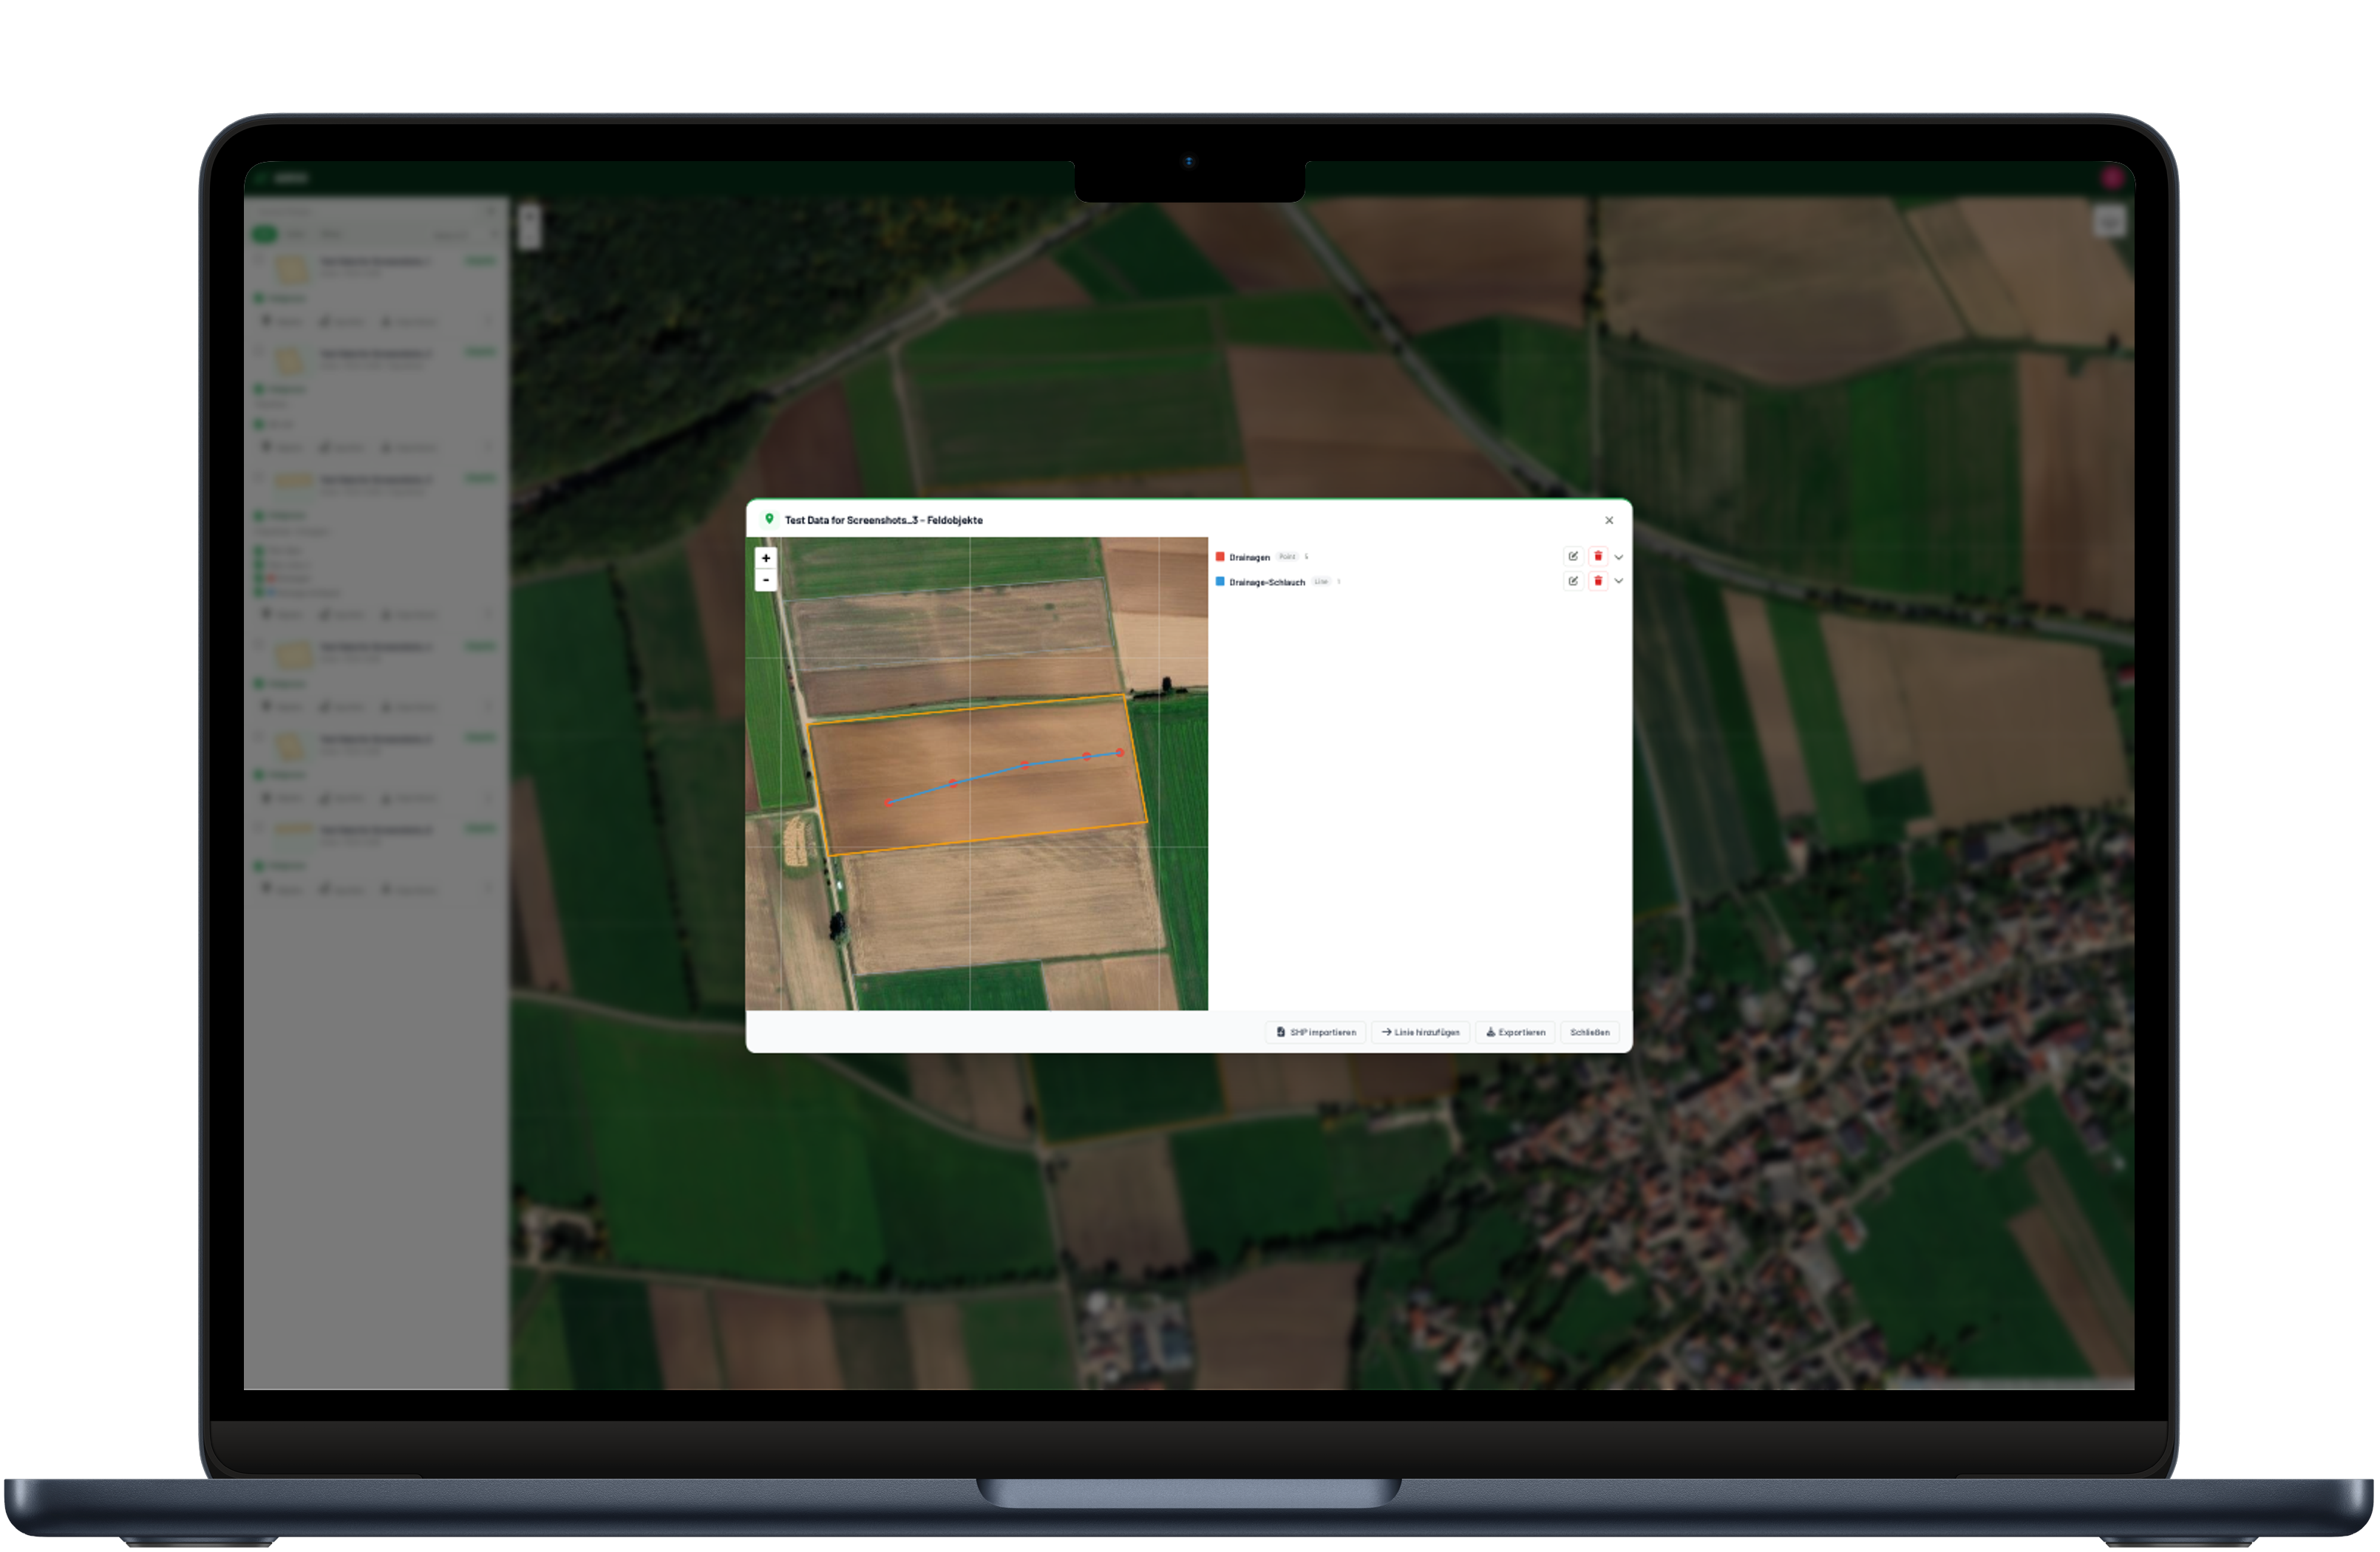Zoom out on the dialog map
Screen dimensions: 2380x1552
766,580
